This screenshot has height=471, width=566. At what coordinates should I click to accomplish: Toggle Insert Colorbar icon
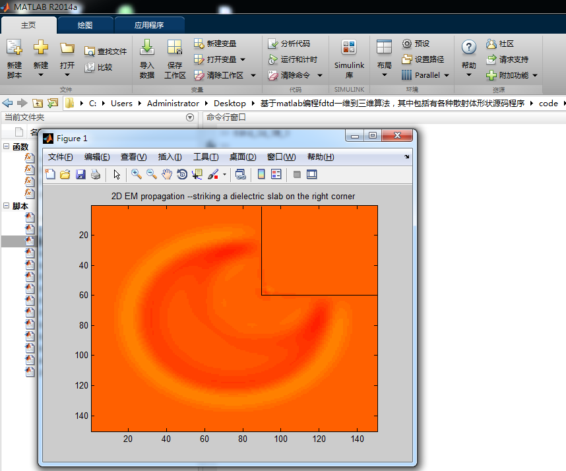point(261,175)
